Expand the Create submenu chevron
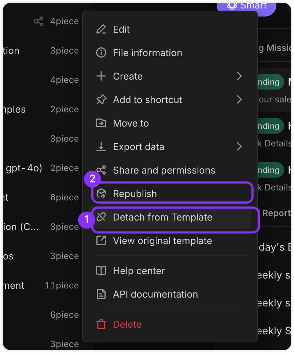The image size is (294, 353). point(239,76)
